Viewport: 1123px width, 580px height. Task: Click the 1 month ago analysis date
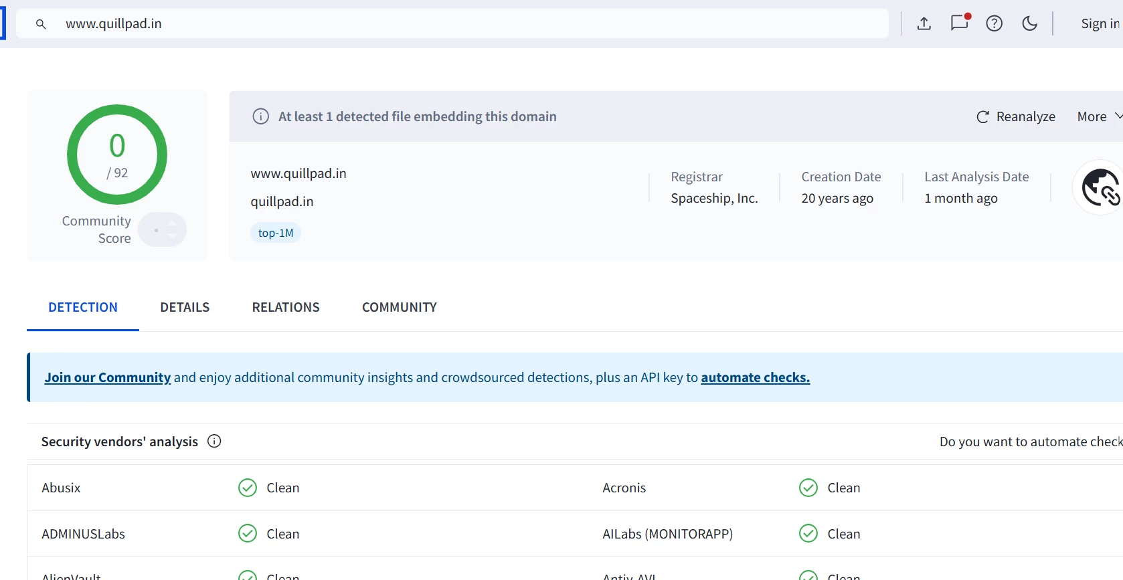(x=961, y=198)
